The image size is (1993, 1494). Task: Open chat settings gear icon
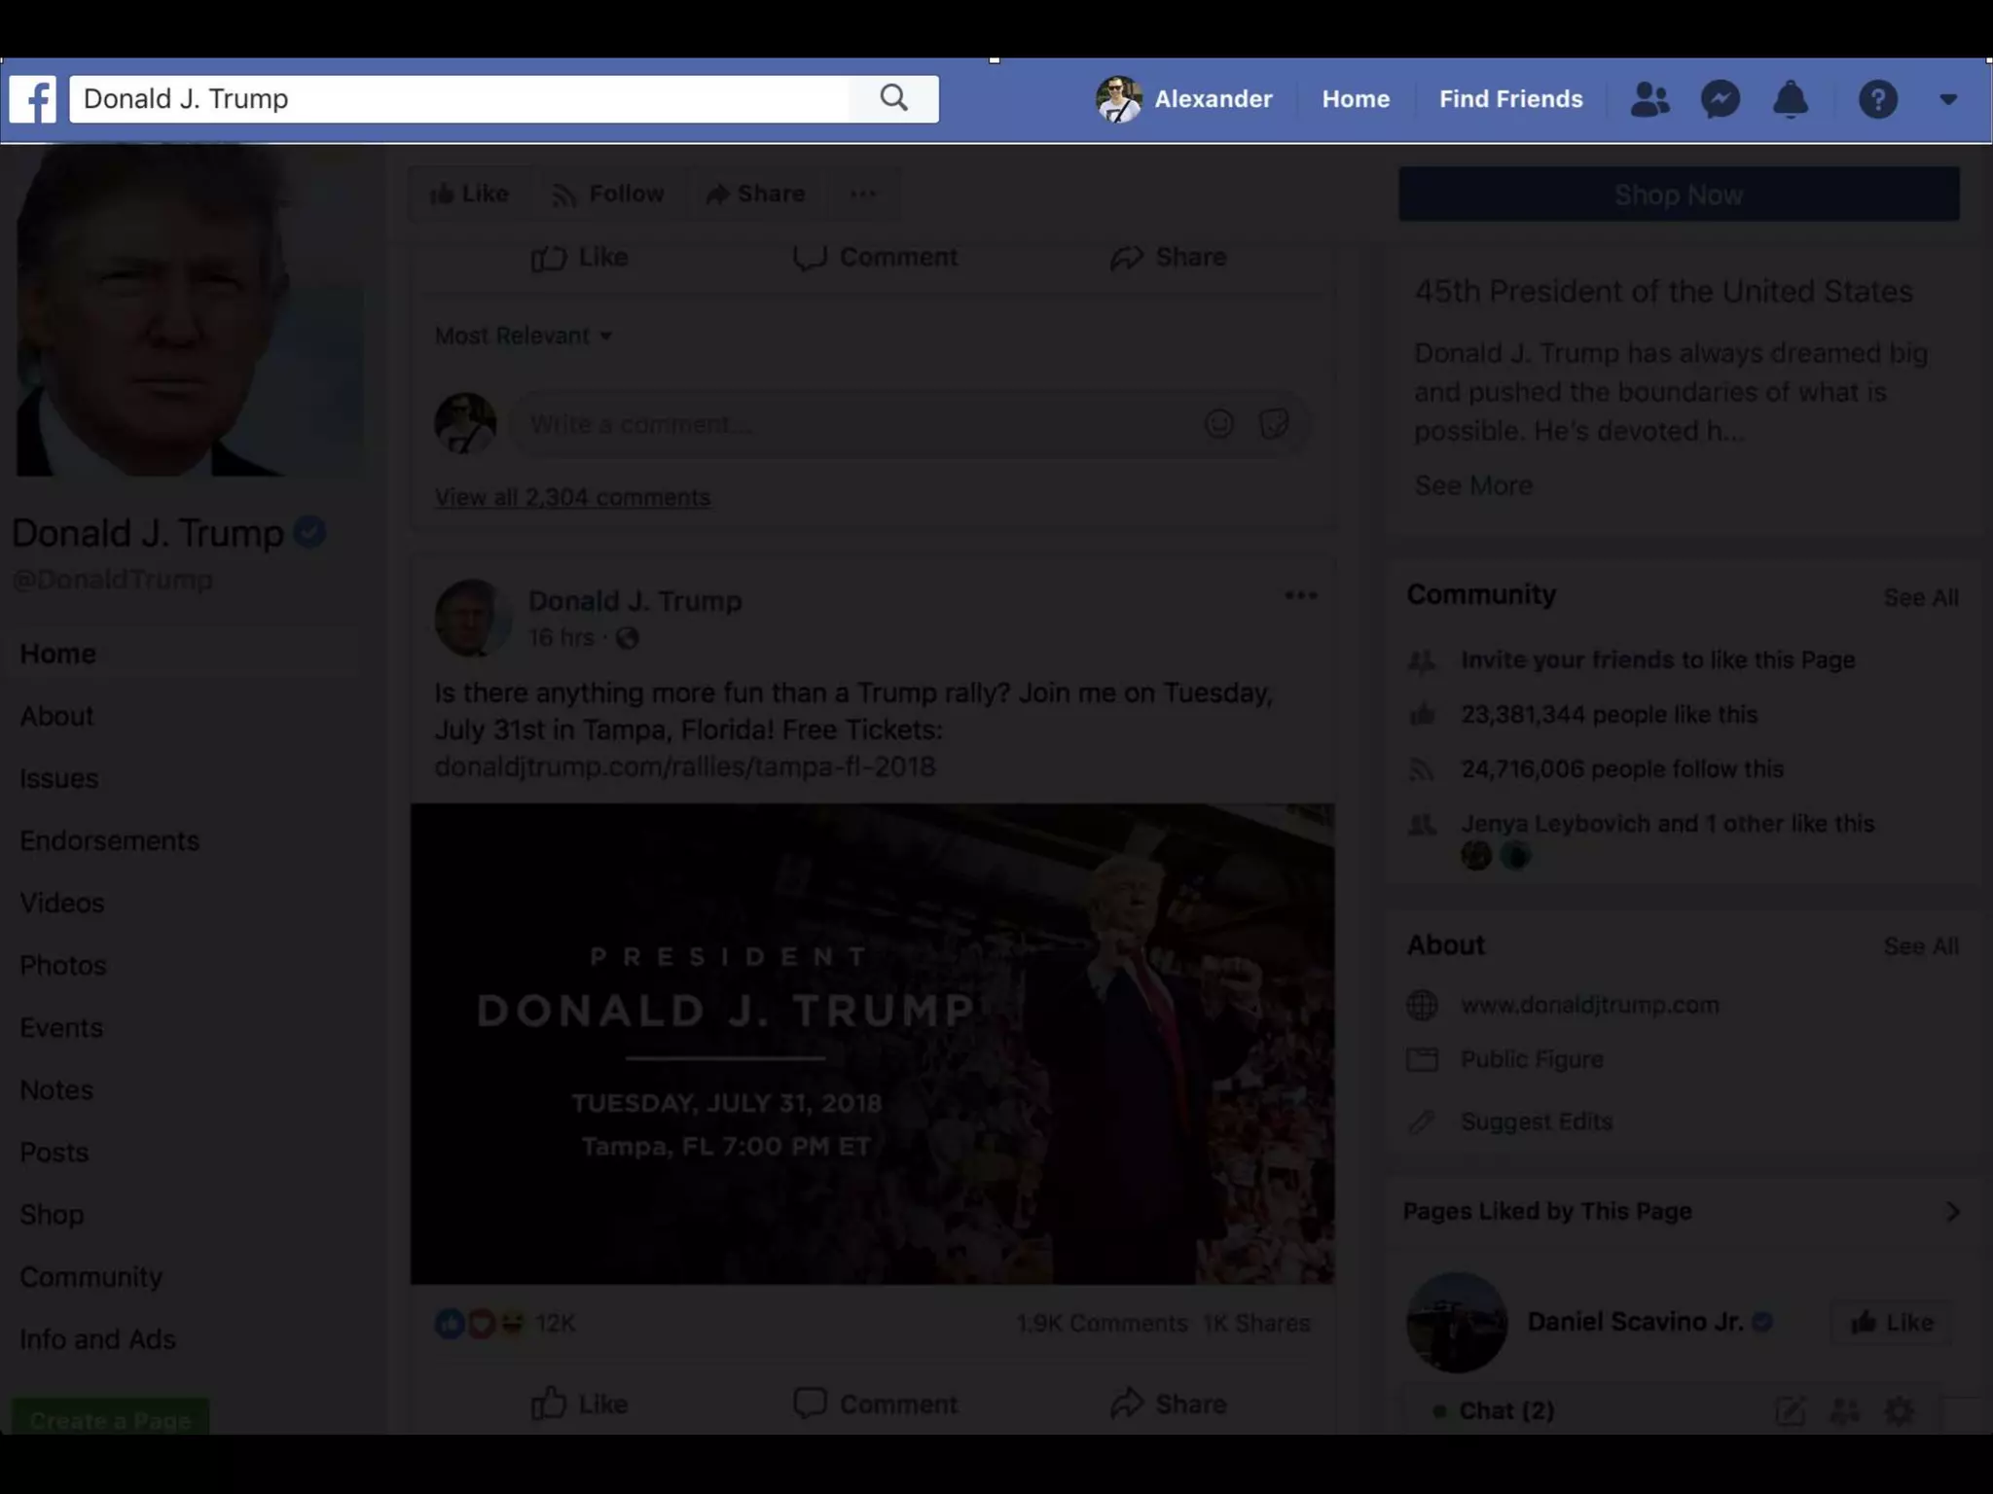pos(1900,1410)
